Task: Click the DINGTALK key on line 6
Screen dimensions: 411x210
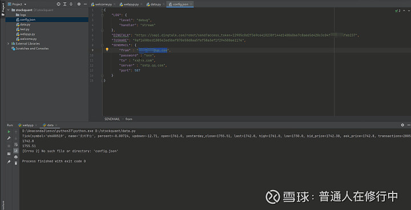Action: pos(121,35)
